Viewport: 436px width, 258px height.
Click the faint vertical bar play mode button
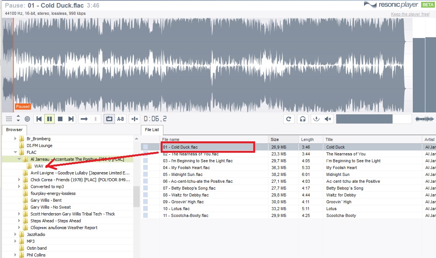coord(96,119)
